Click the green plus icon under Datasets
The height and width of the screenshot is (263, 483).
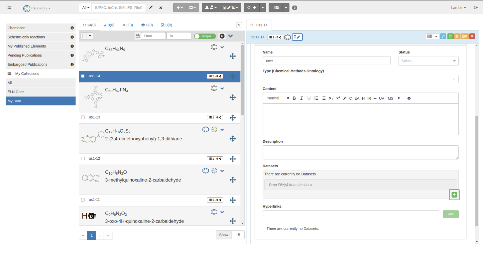[x=454, y=195]
